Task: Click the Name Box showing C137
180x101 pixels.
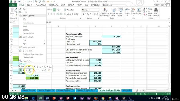Action: coord(14,22)
